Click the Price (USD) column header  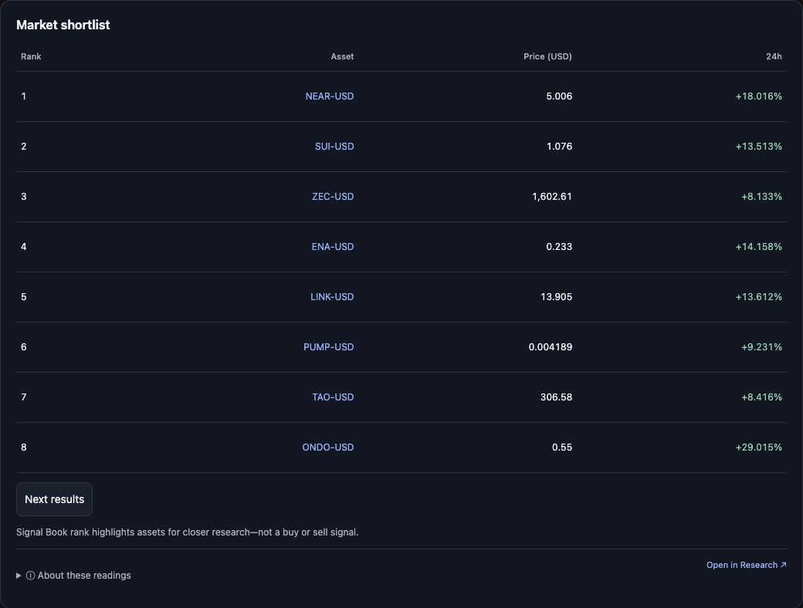point(547,56)
